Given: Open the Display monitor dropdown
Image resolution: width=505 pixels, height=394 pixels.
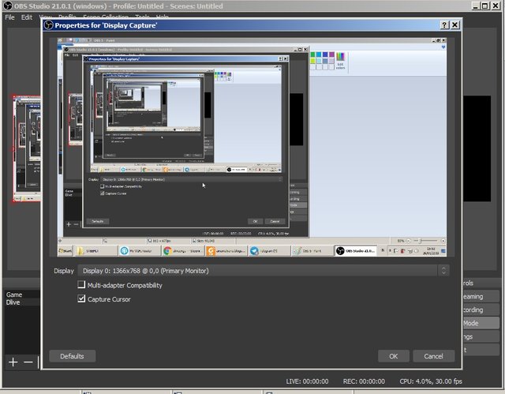Looking at the screenshot, I should (264, 271).
